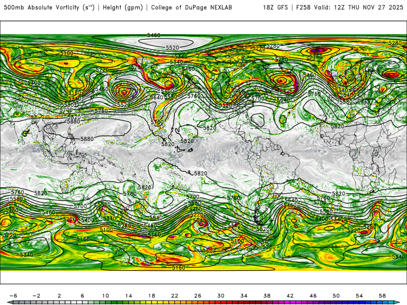Click the 22 label on the colorbar
Screen dimensions: 407x305
pos(175,296)
